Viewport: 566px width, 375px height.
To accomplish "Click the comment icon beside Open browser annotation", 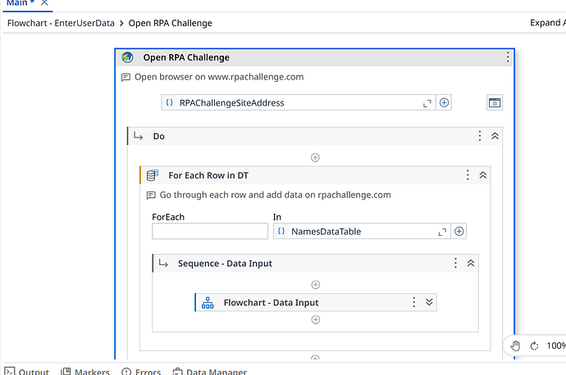I will click(x=126, y=77).
